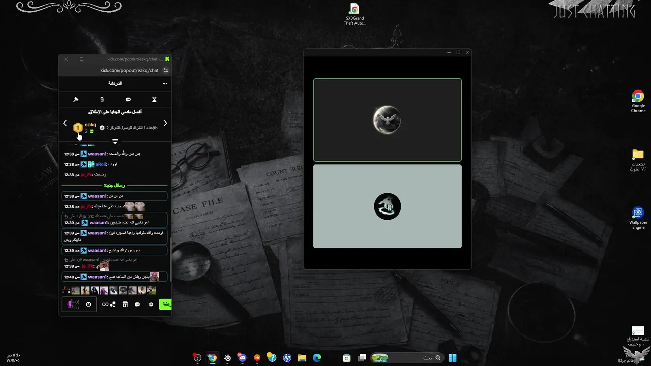651x366 pixels.
Task: Open OBS Studio from the taskbar
Action: pos(197,358)
